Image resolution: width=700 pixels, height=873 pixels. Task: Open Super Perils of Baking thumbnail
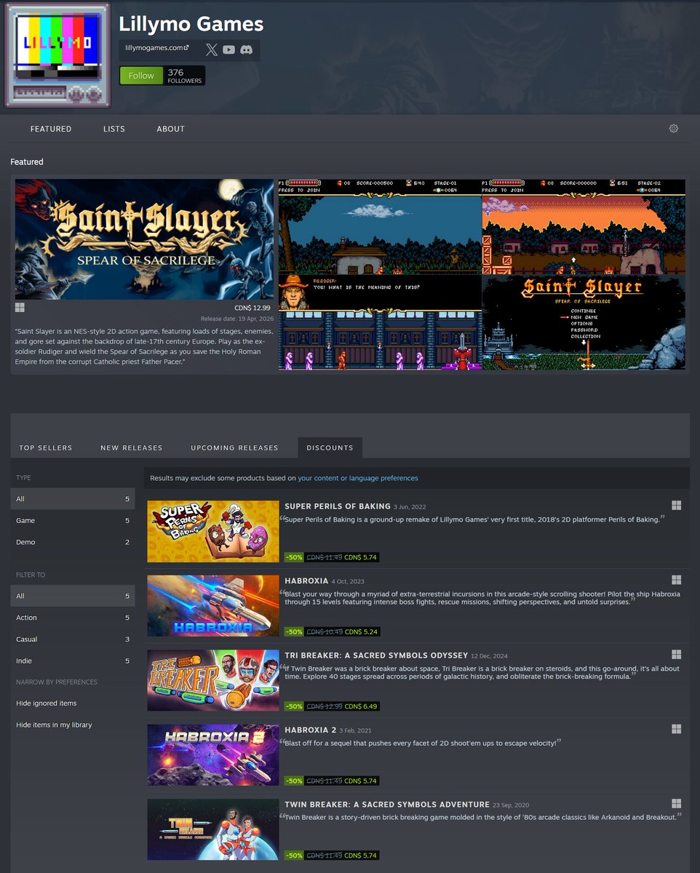point(213,531)
